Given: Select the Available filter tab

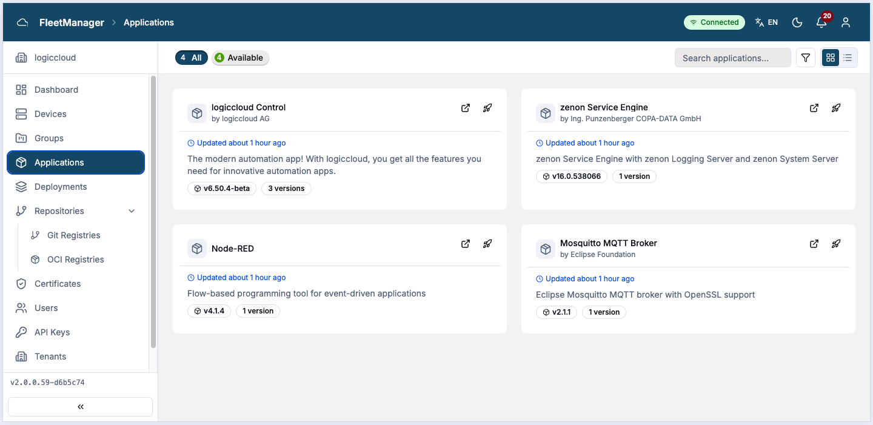Looking at the screenshot, I should point(240,58).
